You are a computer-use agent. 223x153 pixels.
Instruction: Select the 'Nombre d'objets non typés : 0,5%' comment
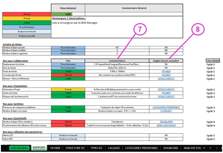tap(117, 111)
